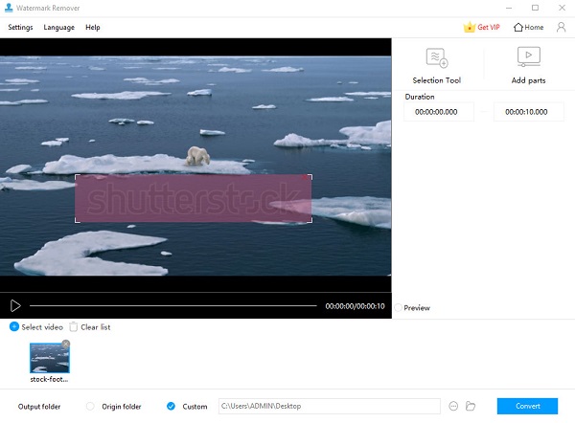575x423 pixels.
Task: Open the Language menu
Action: pos(58,27)
